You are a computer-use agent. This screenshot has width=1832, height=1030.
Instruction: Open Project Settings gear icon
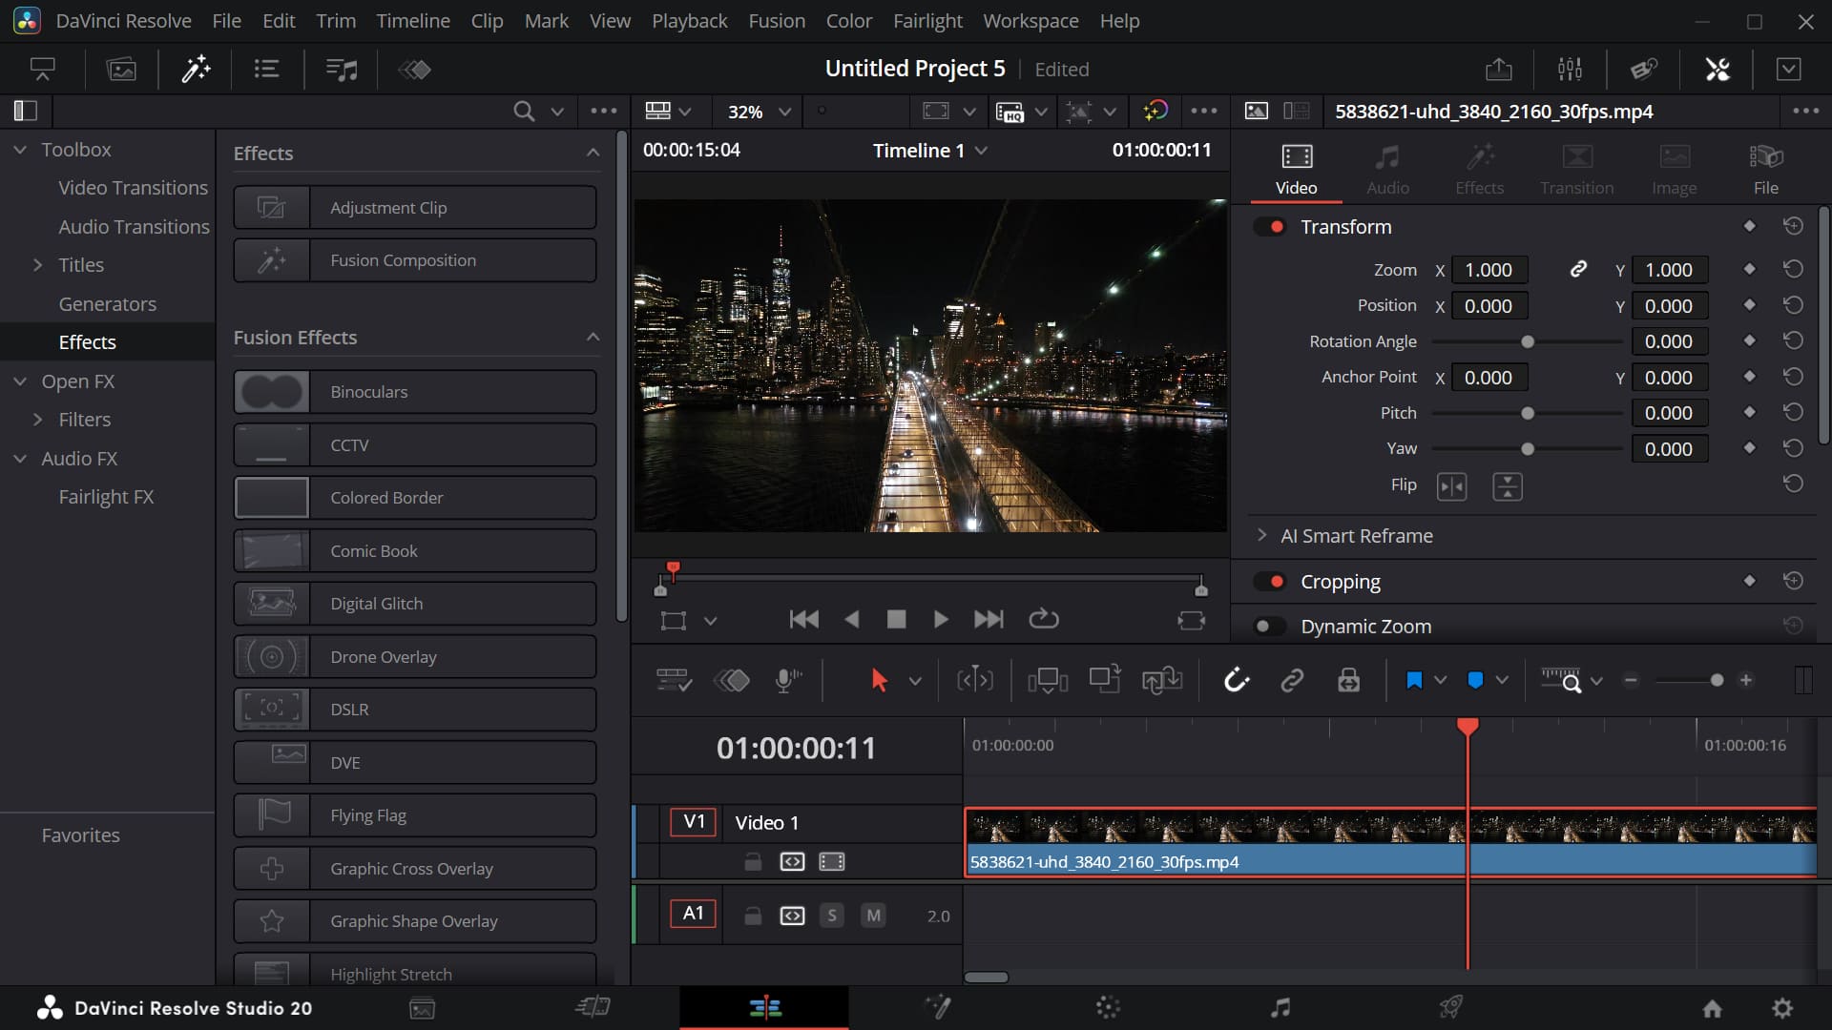1782,1008
